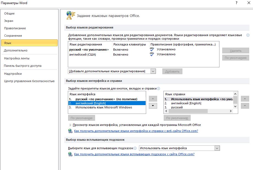Click Язык редактирования column header
The width and height of the screenshot is (253, 170).
click(85, 45)
